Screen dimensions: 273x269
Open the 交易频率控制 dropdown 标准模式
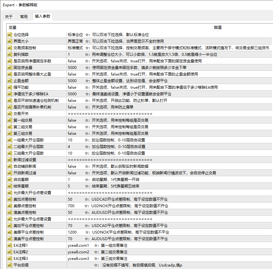75,48
